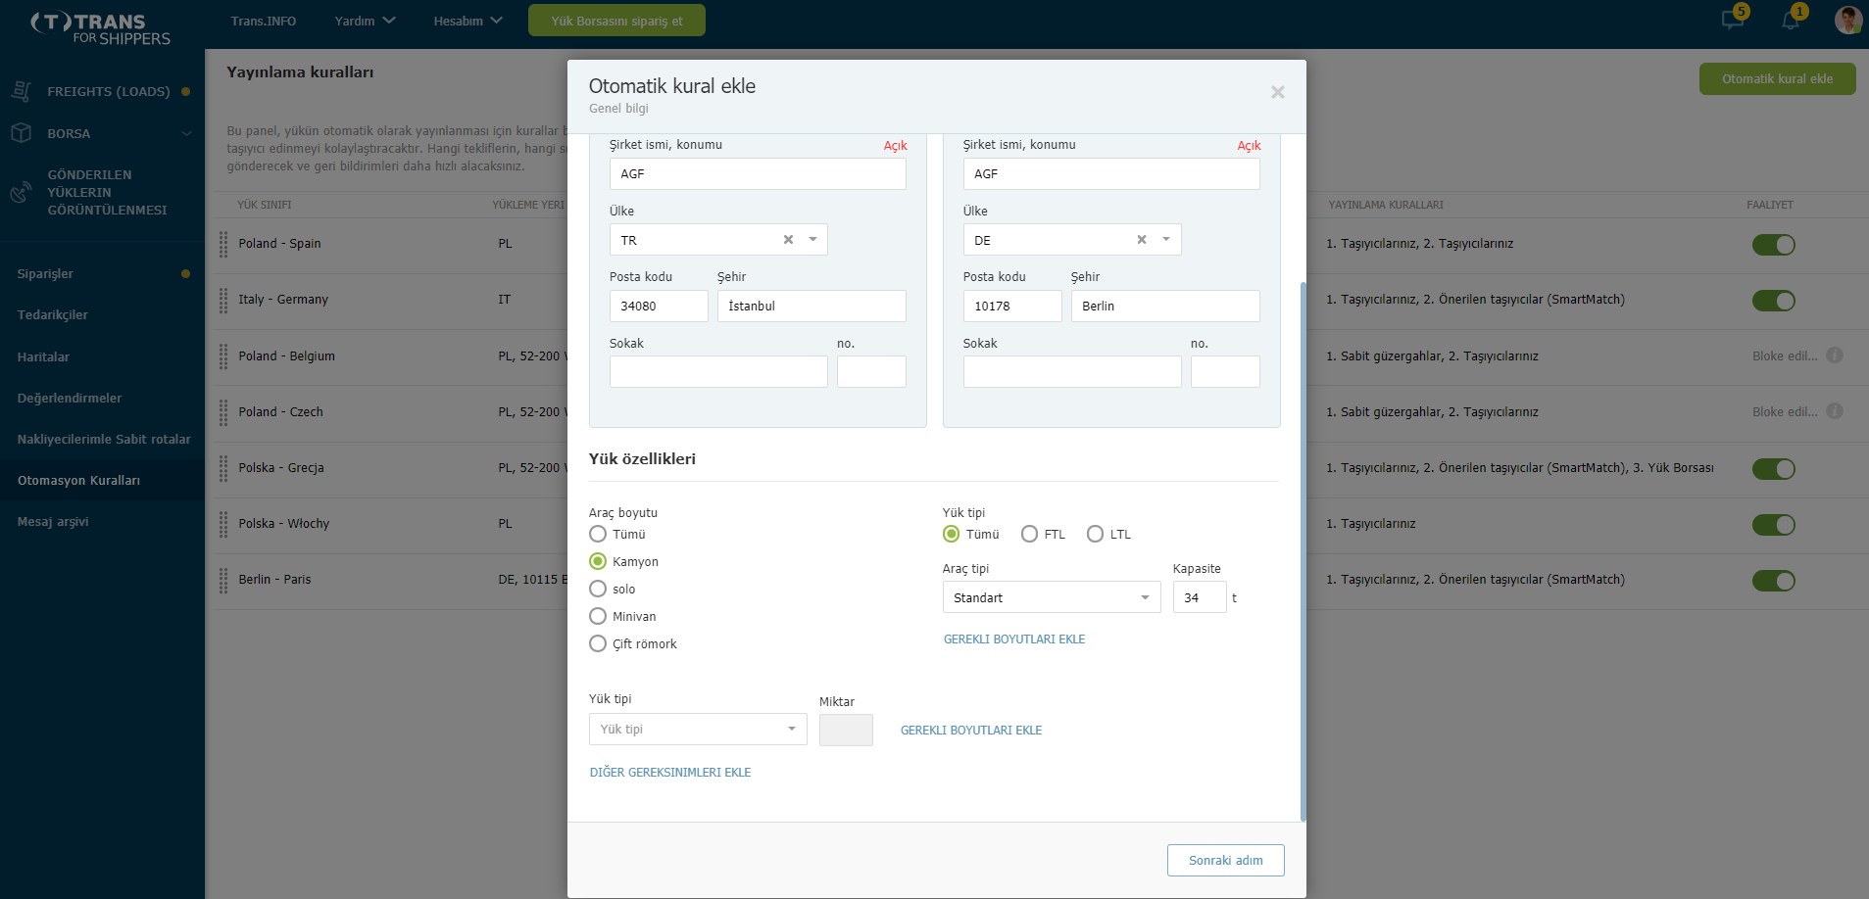Expand the Hesabım menu
The width and height of the screenshot is (1869, 899).
[x=467, y=21]
